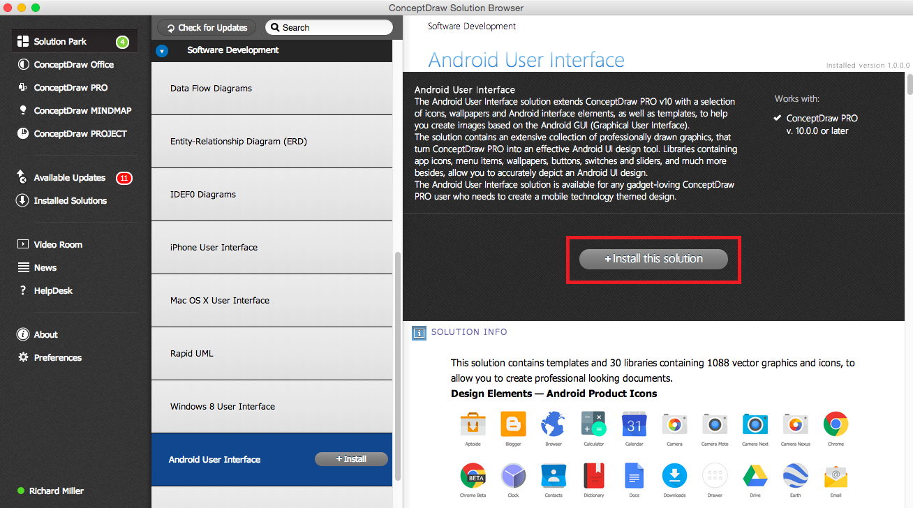This screenshot has width=913, height=508.
Task: Click the Blogger product icon
Action: tap(513, 424)
